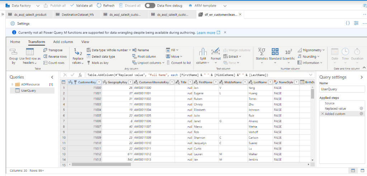The height and width of the screenshot is (176, 367).
Task: Open the Fill dropdown
Action: pos(172,50)
